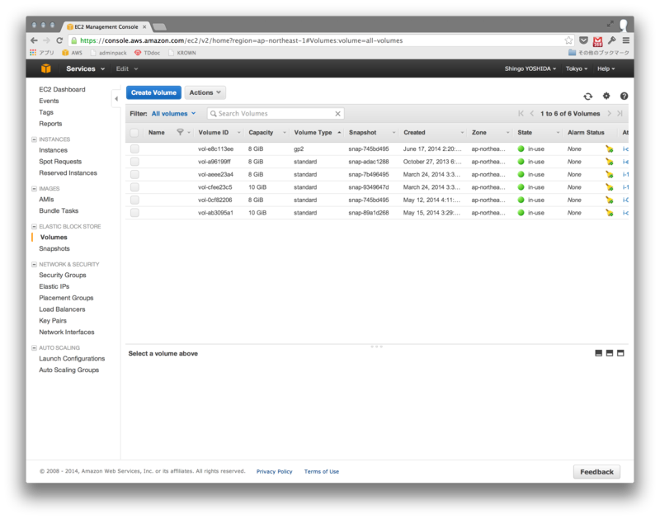Screen dimensions: 660x519
Task: Click alarm icon for vol-e8c113ee
Action: tap(609, 149)
